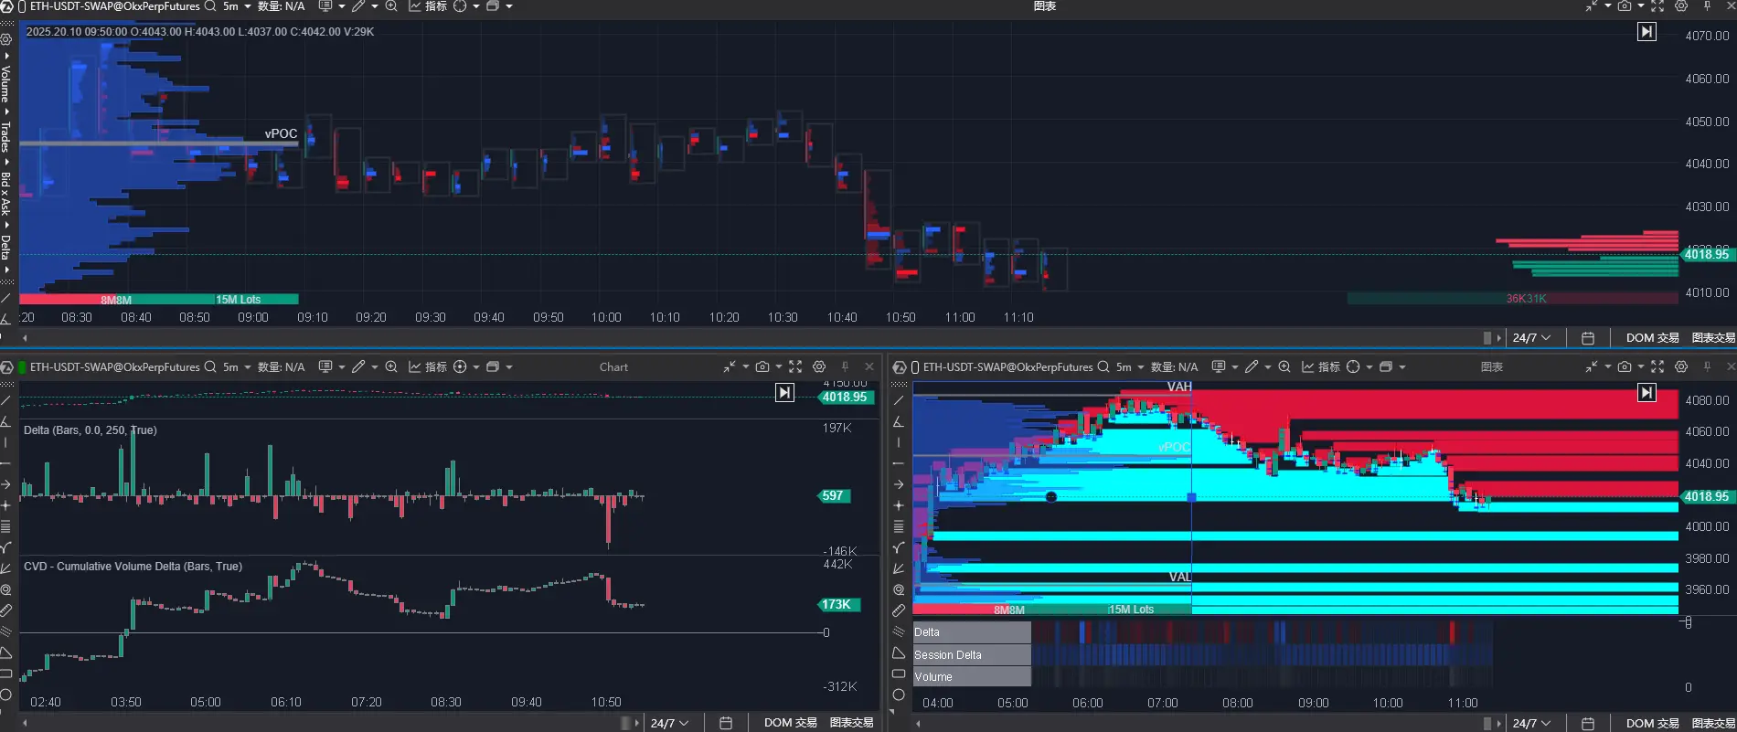
Task: Select the spiral tool in the CVD panel
Action: [5, 589]
